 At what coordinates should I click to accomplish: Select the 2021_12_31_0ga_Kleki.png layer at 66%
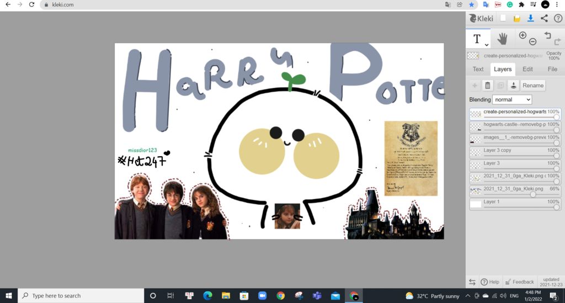point(515,192)
